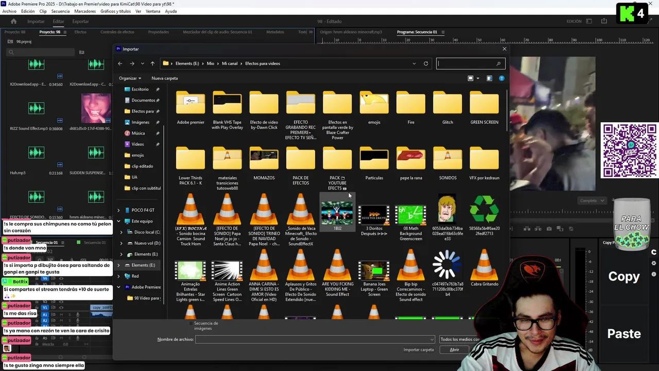Select the Adobe premier folder

click(190, 108)
